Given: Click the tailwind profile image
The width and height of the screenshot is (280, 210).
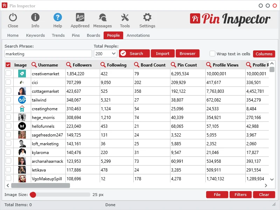Looking at the screenshot, I should (22, 100).
